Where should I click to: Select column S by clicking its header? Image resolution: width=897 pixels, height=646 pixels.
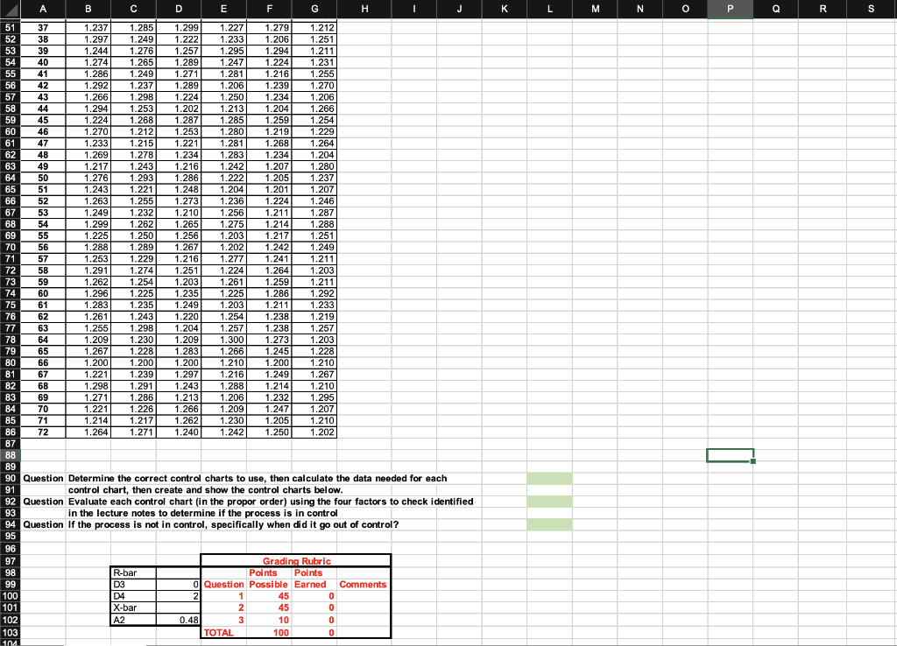coord(870,10)
